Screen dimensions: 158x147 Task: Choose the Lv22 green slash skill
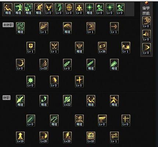click(x=67, y=101)
